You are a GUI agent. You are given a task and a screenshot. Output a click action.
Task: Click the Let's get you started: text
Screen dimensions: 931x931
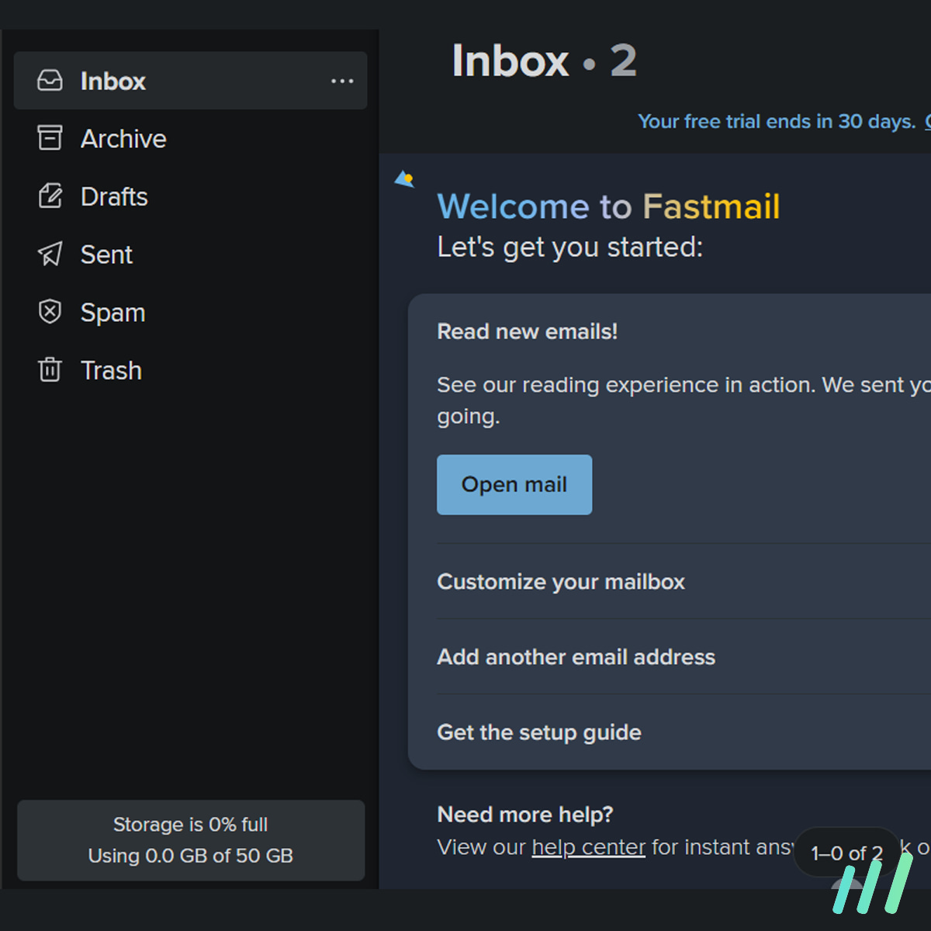[x=570, y=247]
